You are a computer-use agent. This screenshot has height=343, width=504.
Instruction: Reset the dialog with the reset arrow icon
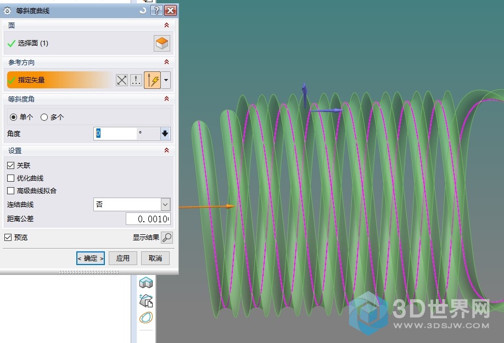click(143, 10)
